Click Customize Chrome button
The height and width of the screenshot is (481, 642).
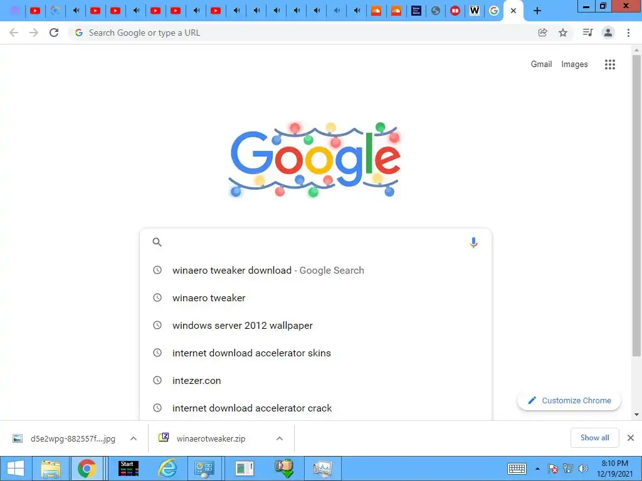pos(569,400)
